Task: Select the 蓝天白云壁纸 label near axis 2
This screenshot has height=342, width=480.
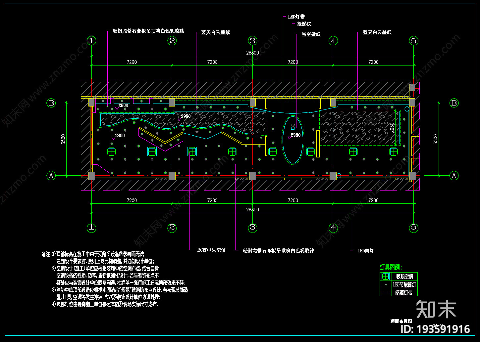Action: point(216,32)
